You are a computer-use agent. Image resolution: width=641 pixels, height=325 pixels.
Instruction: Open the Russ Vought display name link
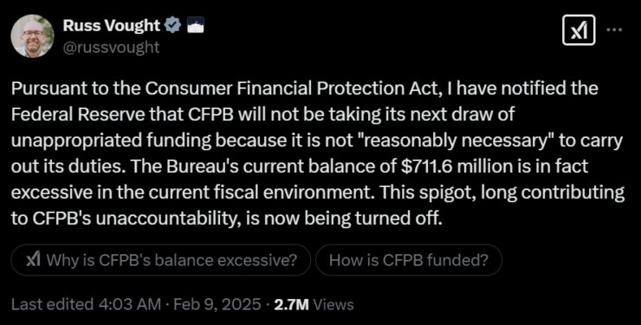pos(111,26)
